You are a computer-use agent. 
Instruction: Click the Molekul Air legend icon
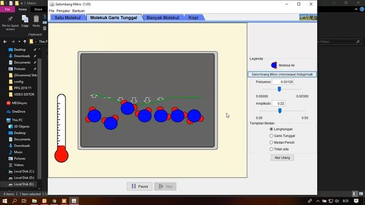274,65
